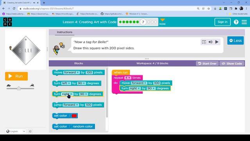Click the BELLE tag preview image
The width and height of the screenshot is (250, 141).
coord(26,51)
